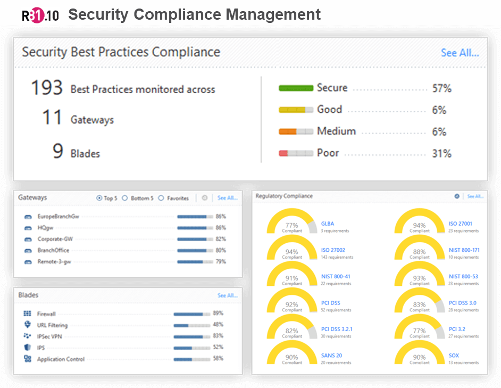
Task: Open the PCI DSS regulation link
Action: pos(331,303)
